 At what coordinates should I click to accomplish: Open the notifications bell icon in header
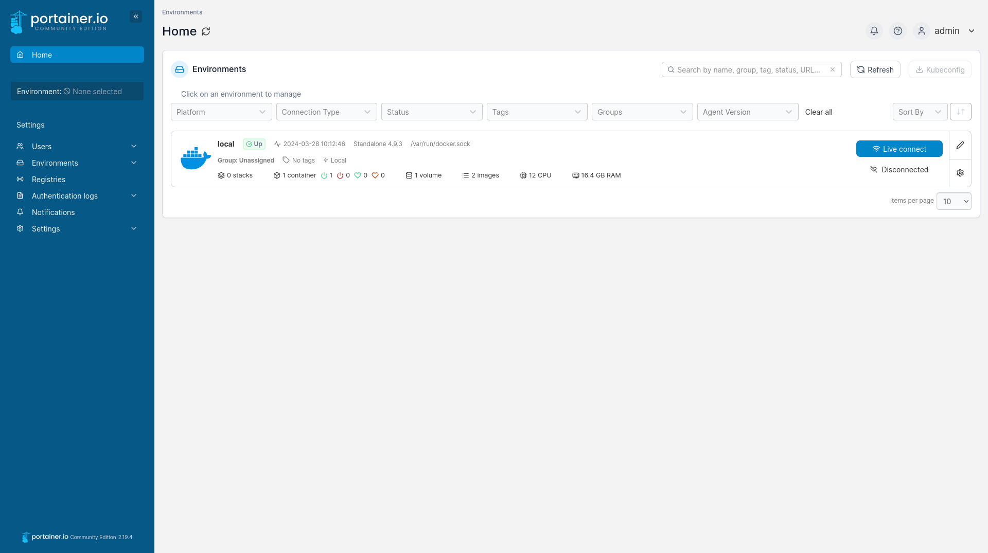874,31
